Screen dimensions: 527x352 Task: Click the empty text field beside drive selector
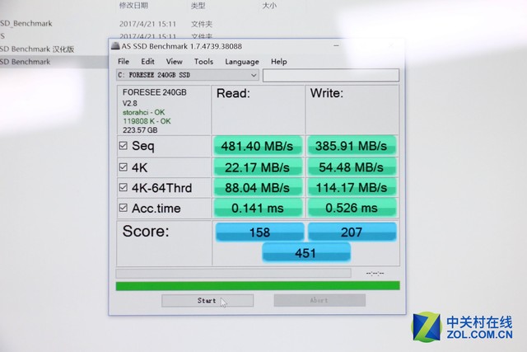click(x=331, y=75)
